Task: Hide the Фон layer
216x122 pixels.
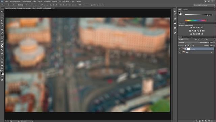Action: [179, 52]
